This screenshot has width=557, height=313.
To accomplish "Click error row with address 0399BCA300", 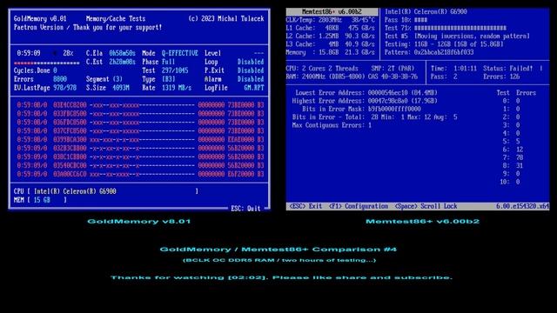I will tap(140, 139).
